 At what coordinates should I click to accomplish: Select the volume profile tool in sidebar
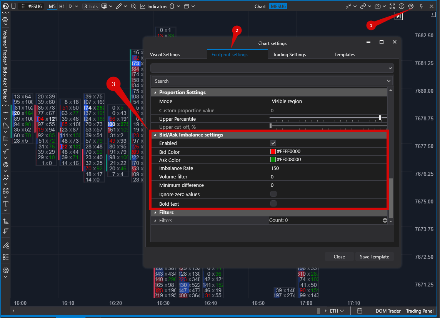click(6, 138)
